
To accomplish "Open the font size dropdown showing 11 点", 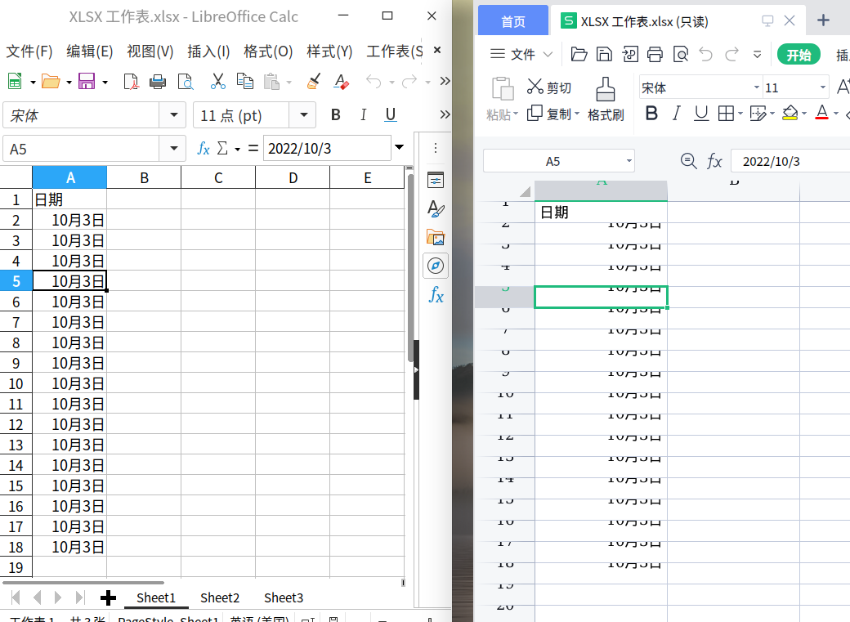I will click(305, 114).
